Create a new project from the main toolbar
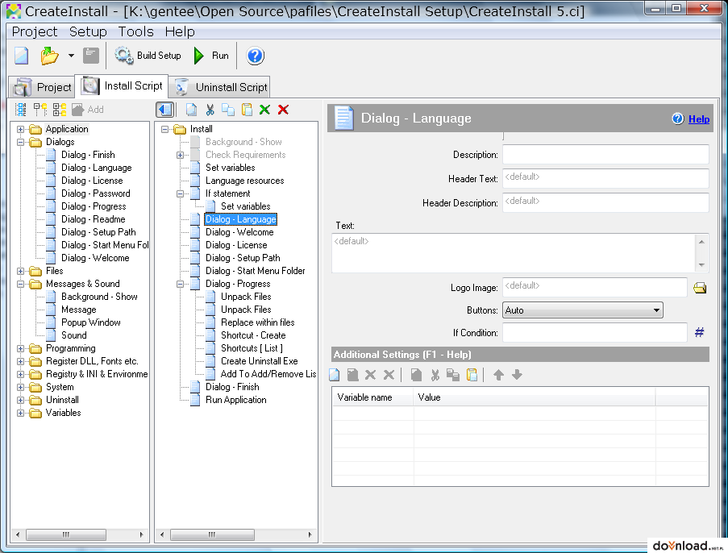This screenshot has height=553, width=728. 21,56
